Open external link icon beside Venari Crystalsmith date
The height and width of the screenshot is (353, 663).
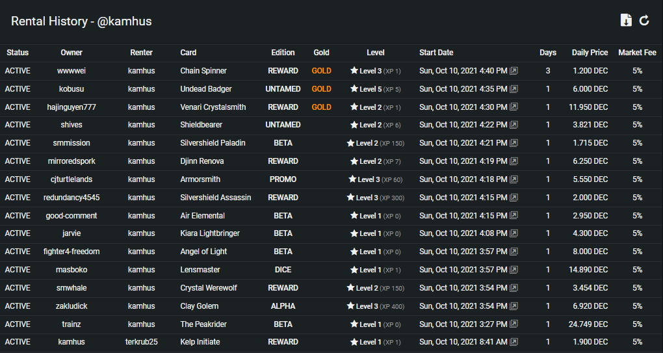click(513, 107)
